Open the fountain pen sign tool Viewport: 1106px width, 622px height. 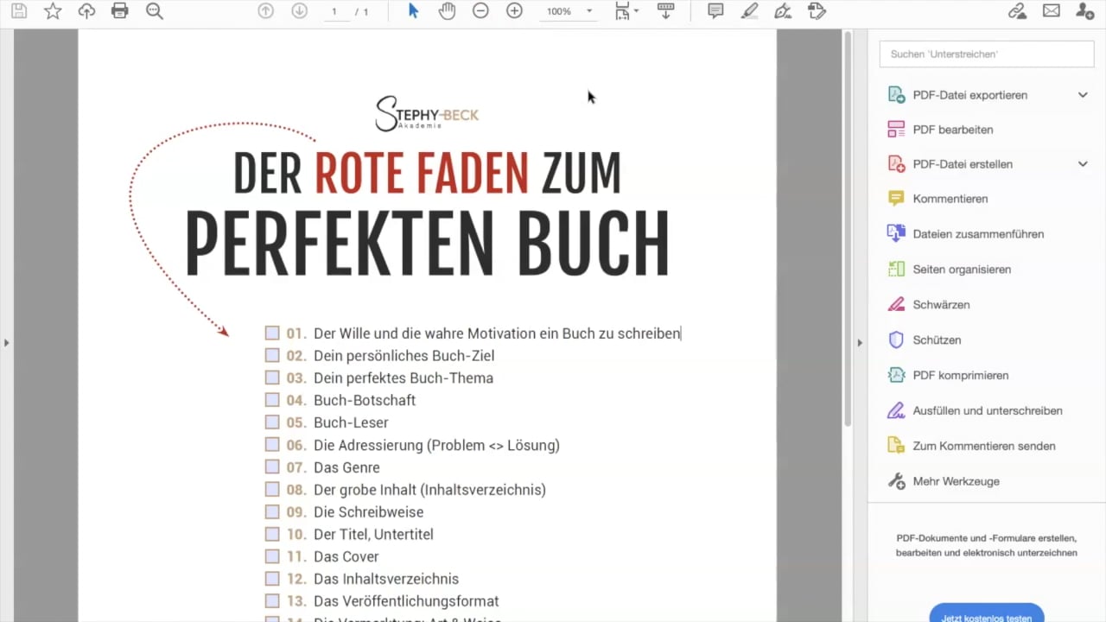pyautogui.click(x=783, y=11)
